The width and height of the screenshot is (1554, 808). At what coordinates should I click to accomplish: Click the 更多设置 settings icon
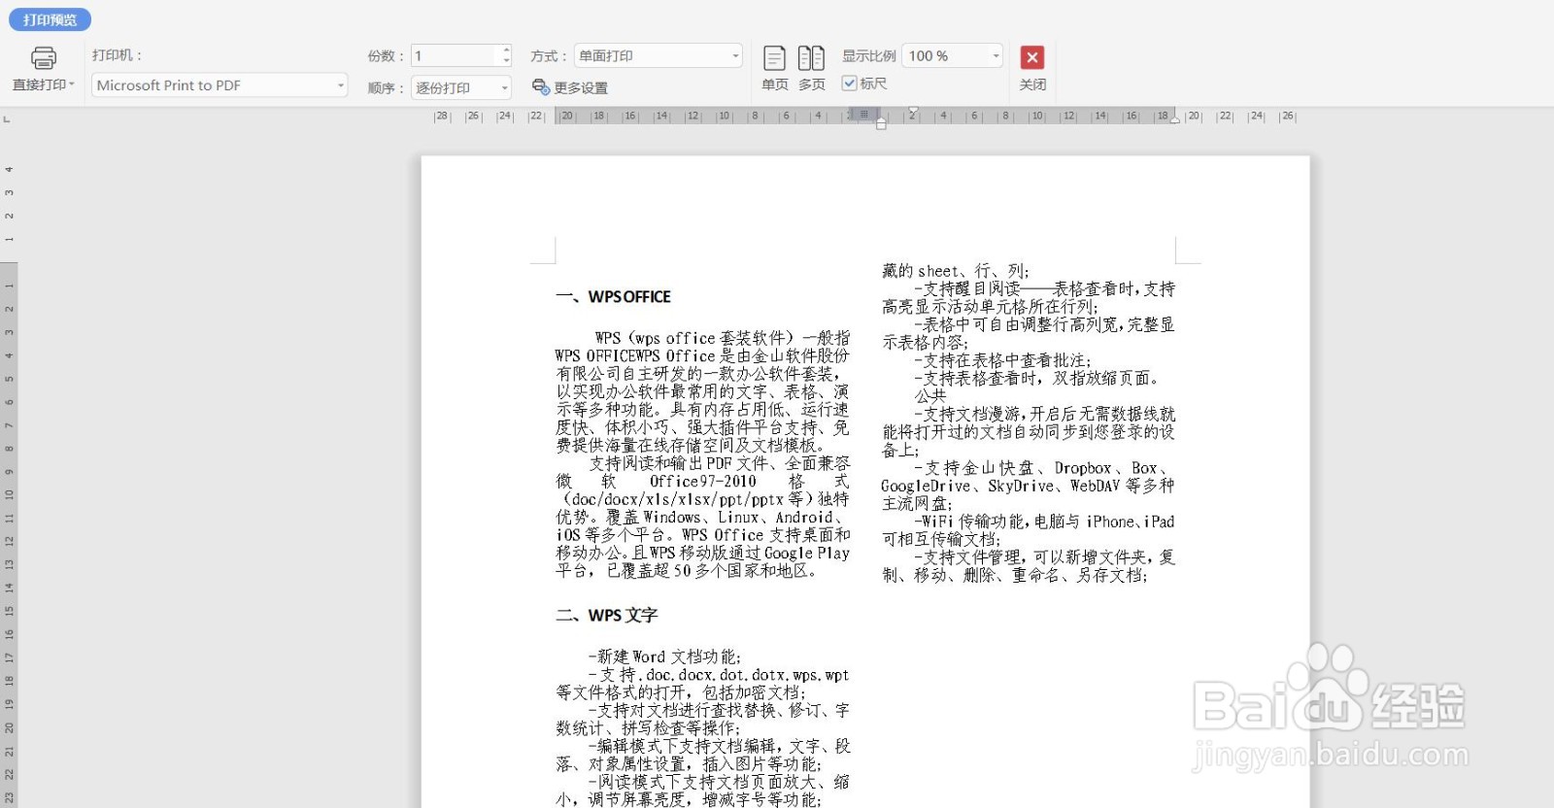[541, 86]
